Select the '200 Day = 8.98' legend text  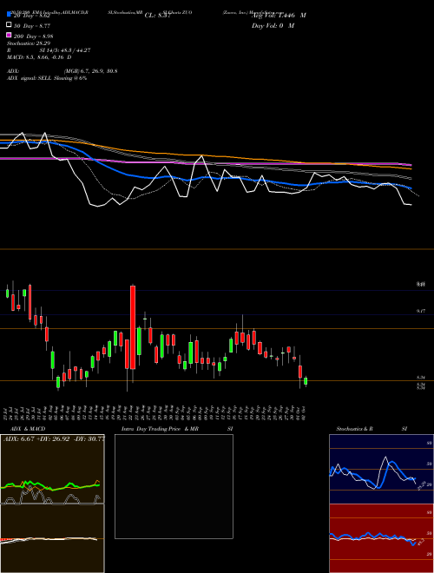(34, 36)
